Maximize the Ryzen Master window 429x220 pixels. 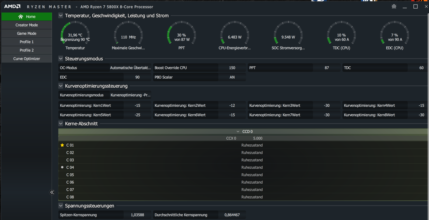tap(416, 6)
